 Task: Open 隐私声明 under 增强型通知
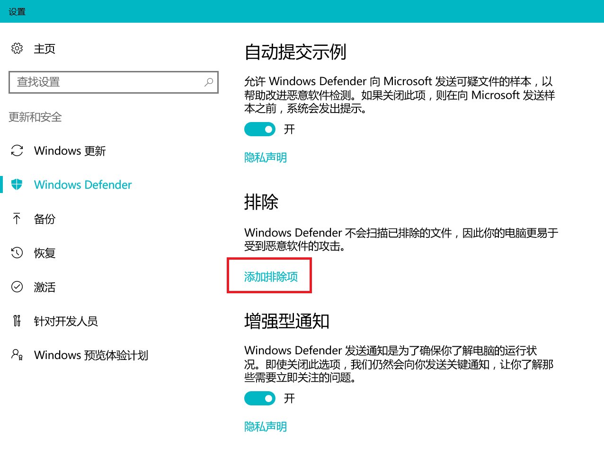(x=265, y=426)
